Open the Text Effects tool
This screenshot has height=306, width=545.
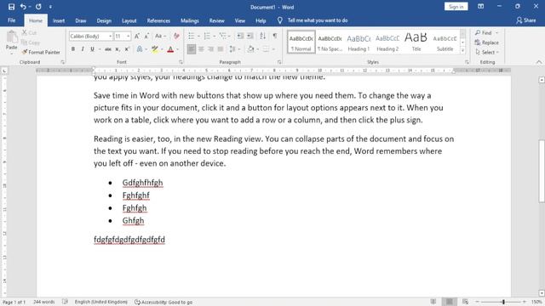coord(140,49)
